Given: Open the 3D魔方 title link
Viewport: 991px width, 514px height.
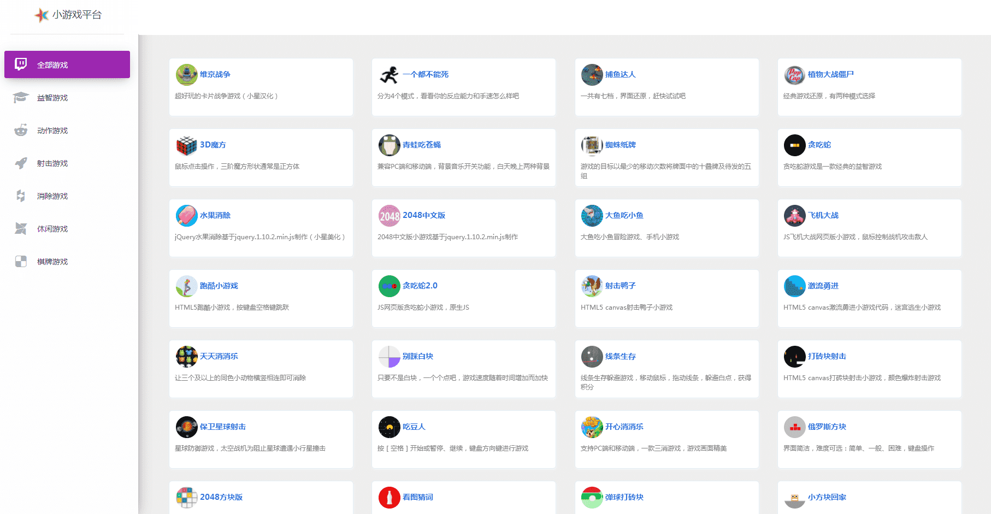Looking at the screenshot, I should coord(213,145).
